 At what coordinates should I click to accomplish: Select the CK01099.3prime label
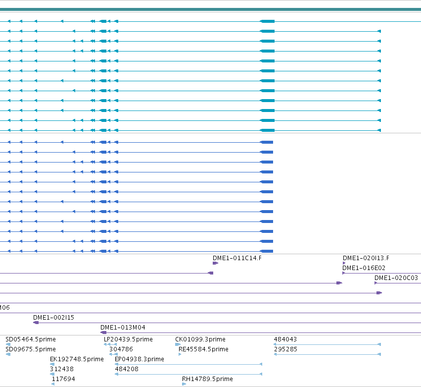pos(200,339)
